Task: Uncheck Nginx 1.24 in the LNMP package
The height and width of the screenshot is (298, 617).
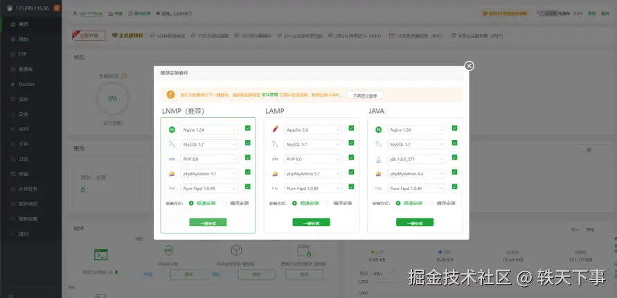Action: tap(248, 128)
